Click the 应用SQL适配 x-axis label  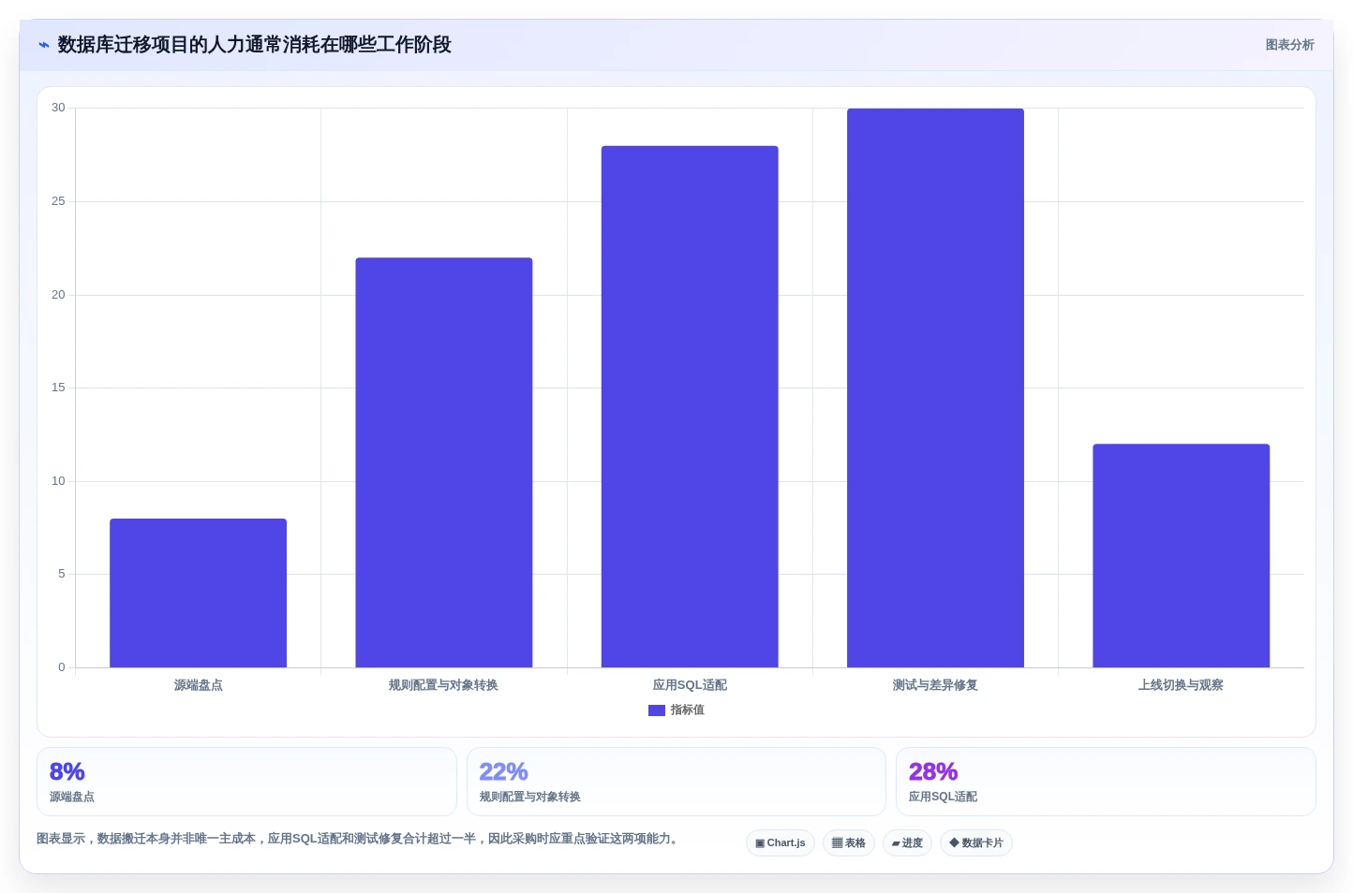tap(690, 685)
